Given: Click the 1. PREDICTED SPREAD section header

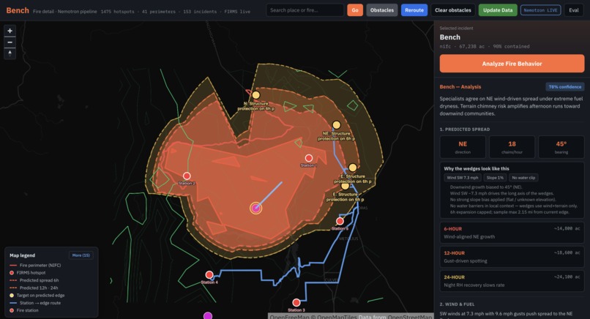Looking at the screenshot, I should [x=465, y=130].
